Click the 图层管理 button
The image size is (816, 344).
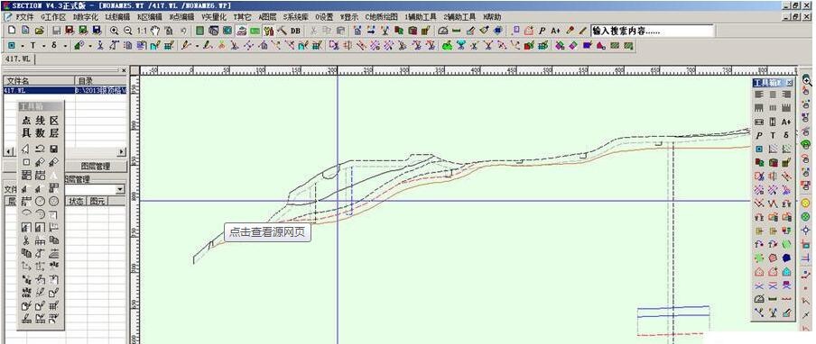tap(96, 167)
